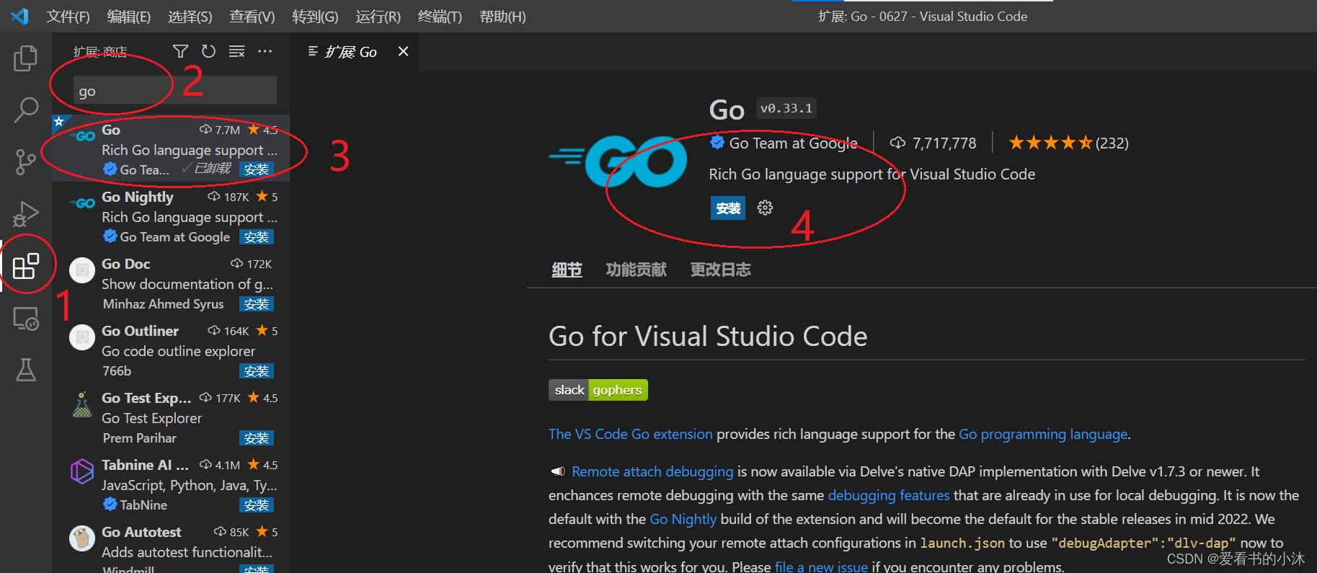
Task: Open the Go programming language link
Action: [x=1043, y=434]
